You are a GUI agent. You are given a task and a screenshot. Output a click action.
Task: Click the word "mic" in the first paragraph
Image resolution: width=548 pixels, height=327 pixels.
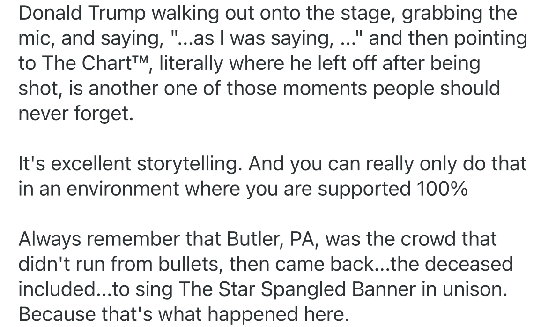coord(35,39)
